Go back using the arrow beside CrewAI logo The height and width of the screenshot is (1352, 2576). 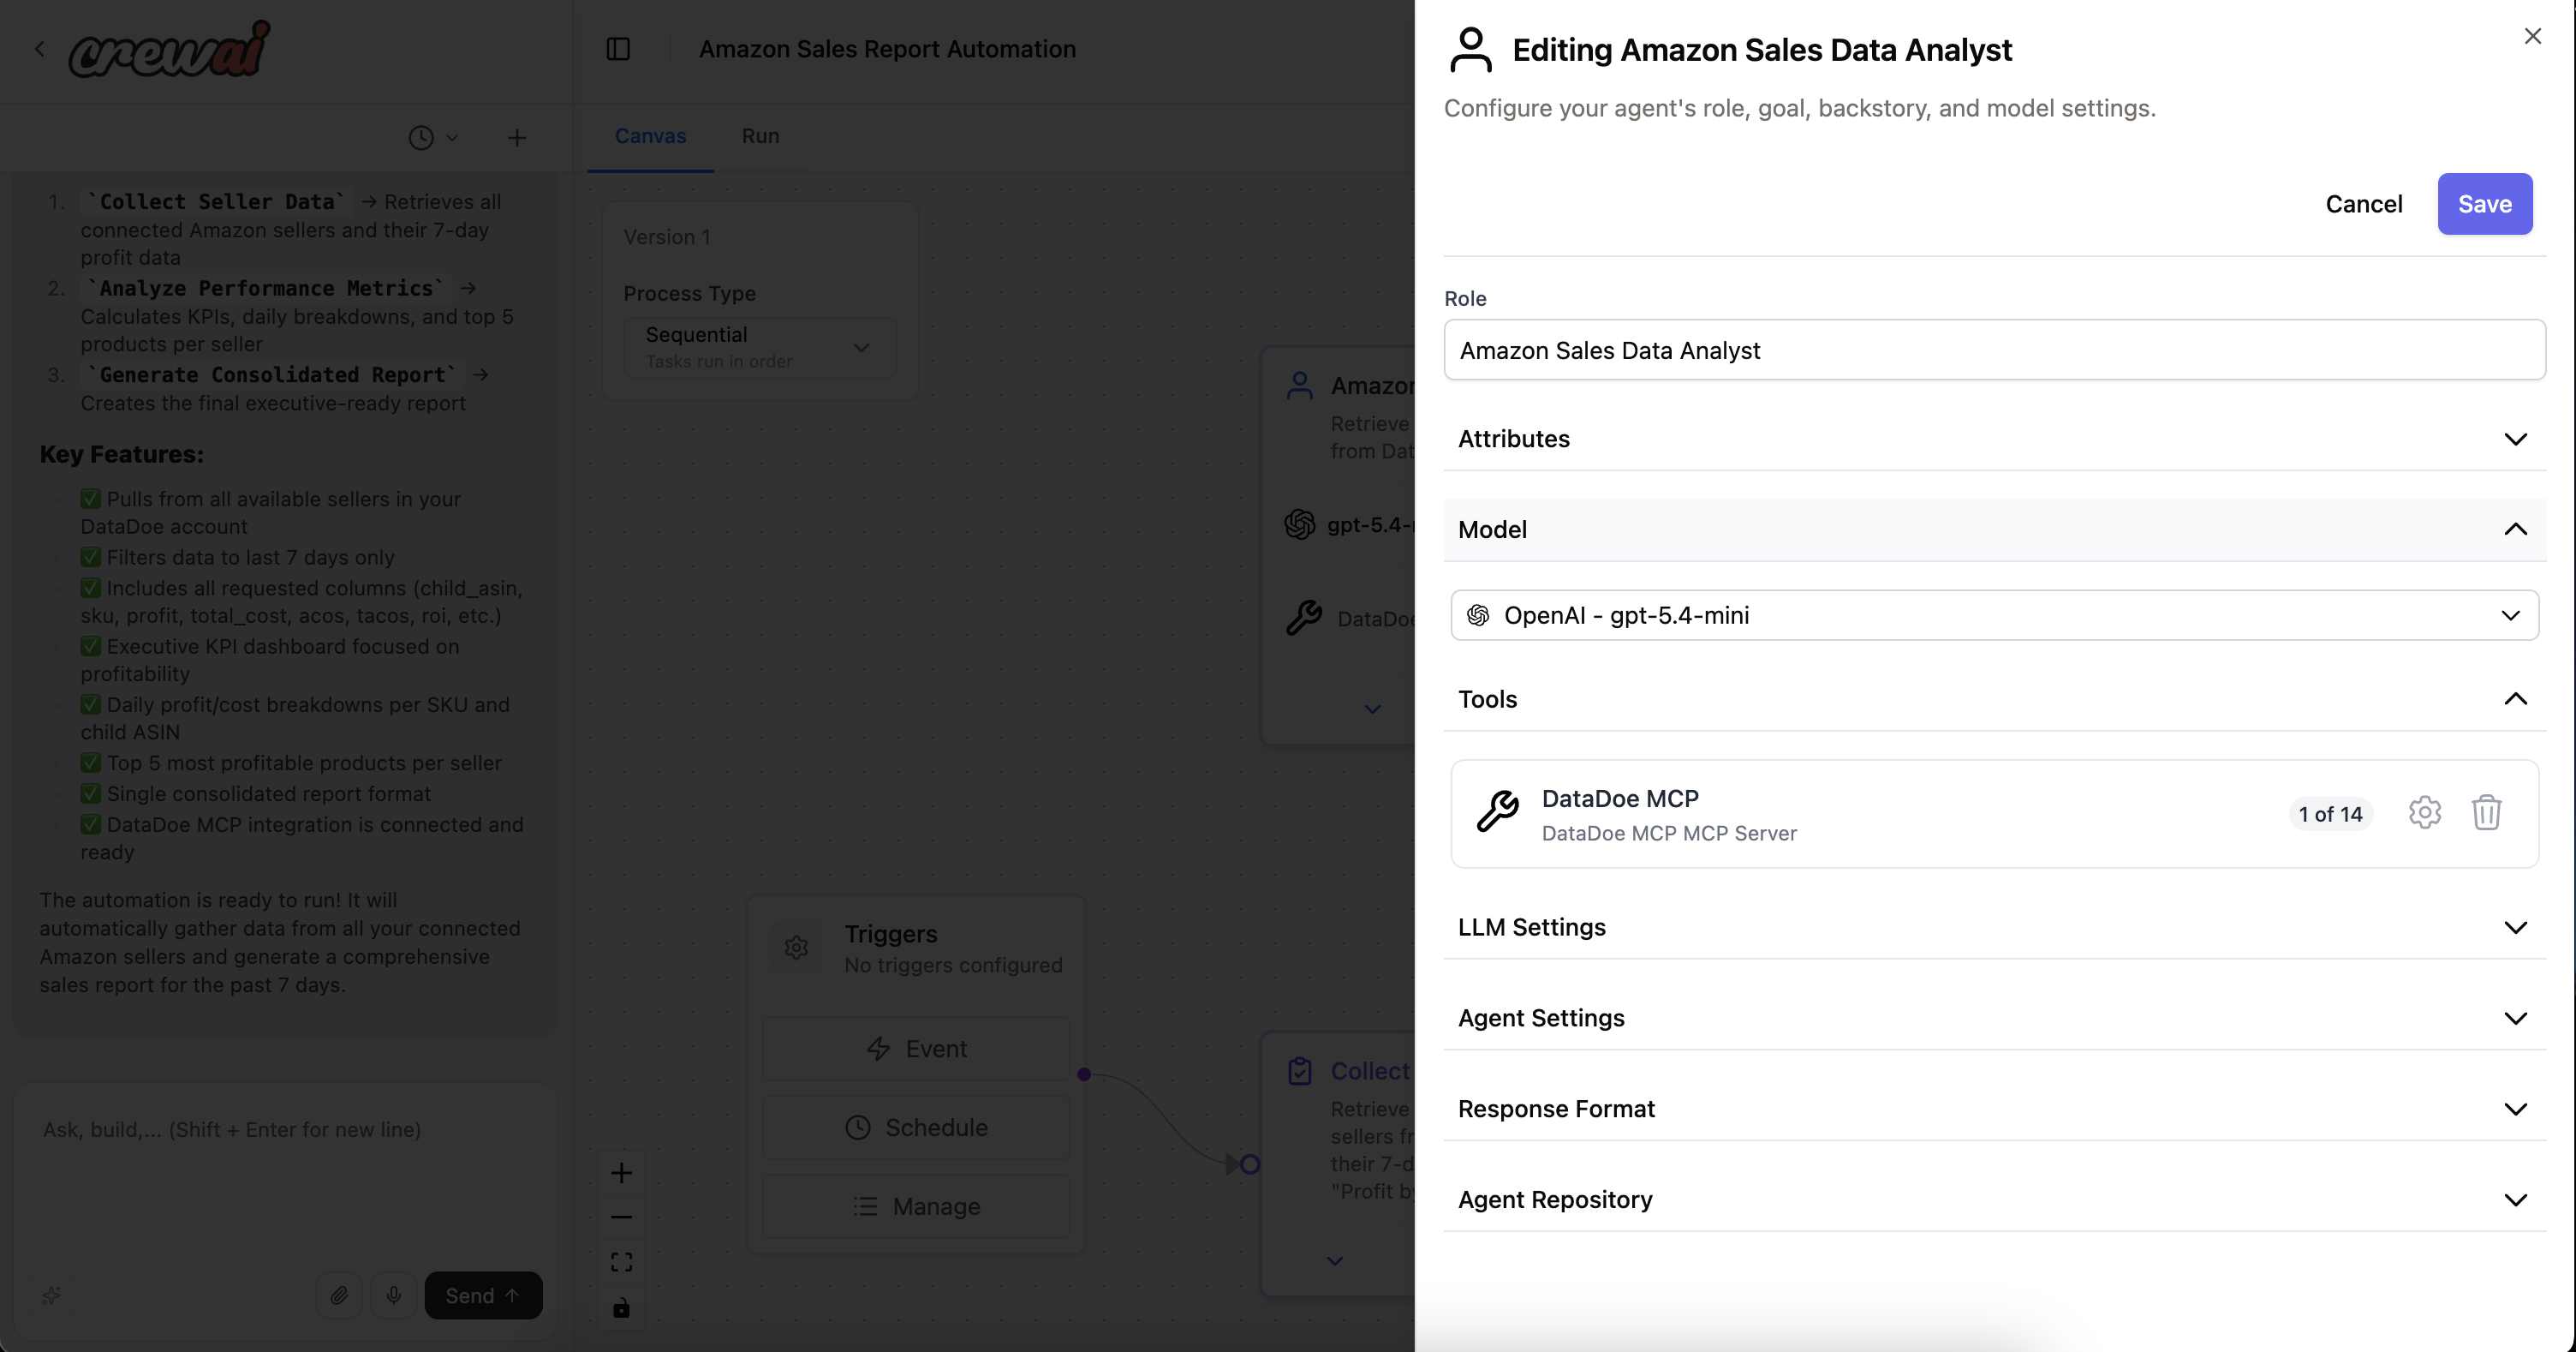(x=40, y=49)
